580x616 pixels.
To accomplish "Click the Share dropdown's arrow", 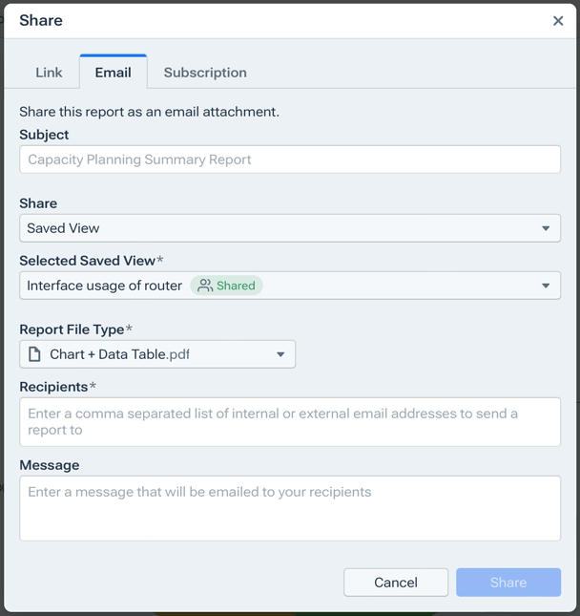I will [x=546, y=228].
